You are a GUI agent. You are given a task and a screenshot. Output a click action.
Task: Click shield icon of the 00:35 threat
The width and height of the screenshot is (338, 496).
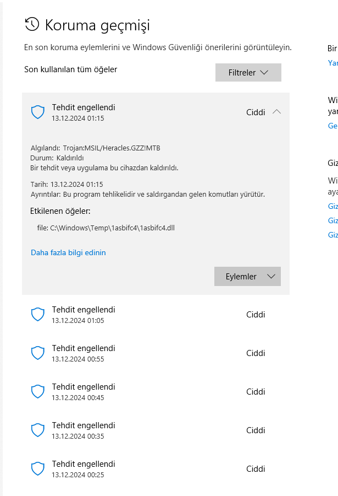click(37, 430)
